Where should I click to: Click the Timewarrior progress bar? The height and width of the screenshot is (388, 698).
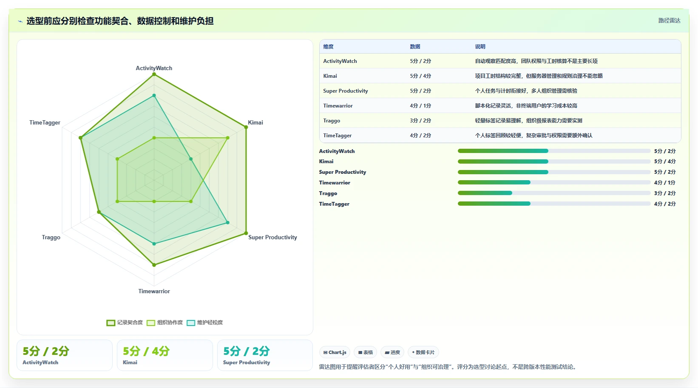pyautogui.click(x=554, y=182)
